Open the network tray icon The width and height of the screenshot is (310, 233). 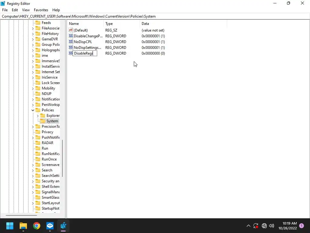click(x=264, y=226)
